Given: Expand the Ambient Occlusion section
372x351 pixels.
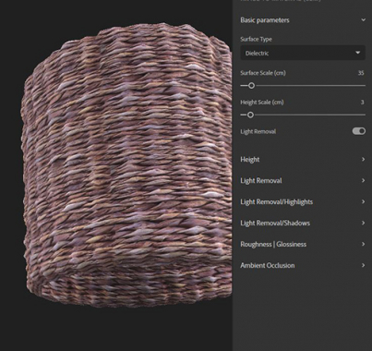Looking at the screenshot, I should [364, 265].
